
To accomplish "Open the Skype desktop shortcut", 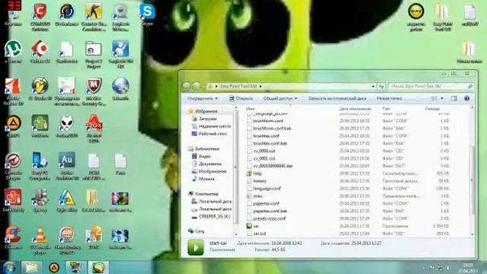I will [147, 14].
